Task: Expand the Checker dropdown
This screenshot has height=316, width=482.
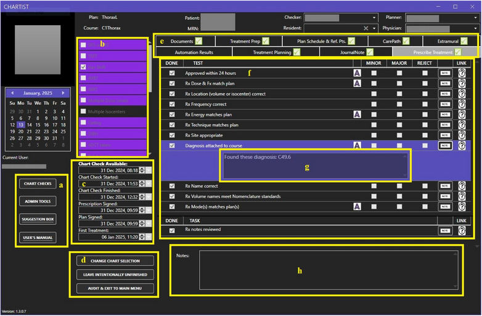Action: [374, 18]
